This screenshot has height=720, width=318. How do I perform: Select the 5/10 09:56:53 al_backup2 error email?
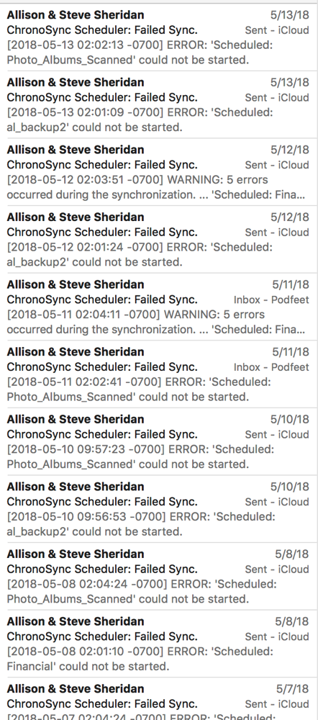point(159,509)
